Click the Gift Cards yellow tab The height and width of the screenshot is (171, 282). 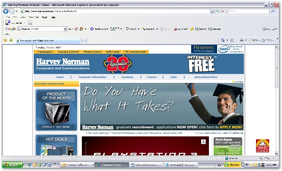(113, 52)
